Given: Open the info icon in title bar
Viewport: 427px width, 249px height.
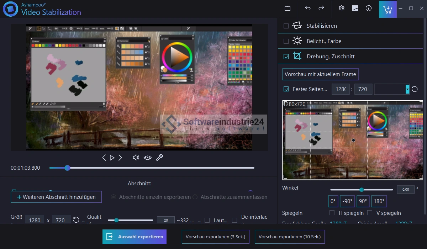Looking at the screenshot, I should [369, 8].
